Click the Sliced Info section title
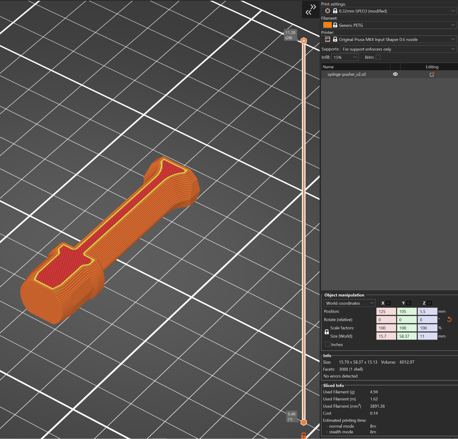The width and height of the screenshot is (458, 439). point(333,386)
